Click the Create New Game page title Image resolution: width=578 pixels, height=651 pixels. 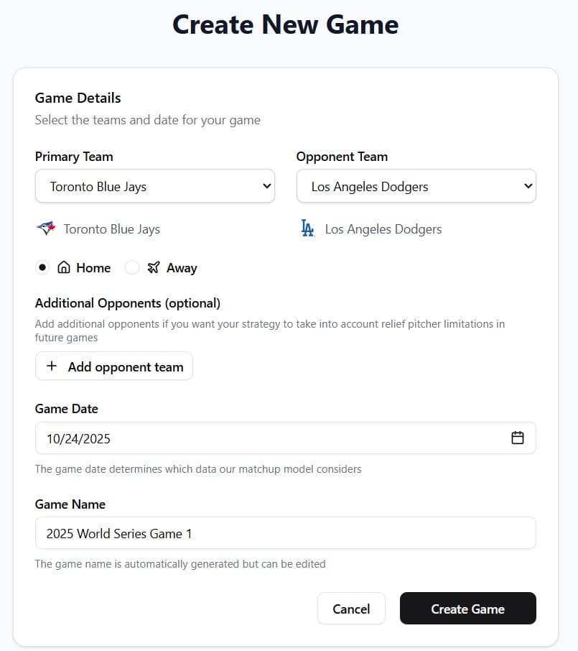285,24
